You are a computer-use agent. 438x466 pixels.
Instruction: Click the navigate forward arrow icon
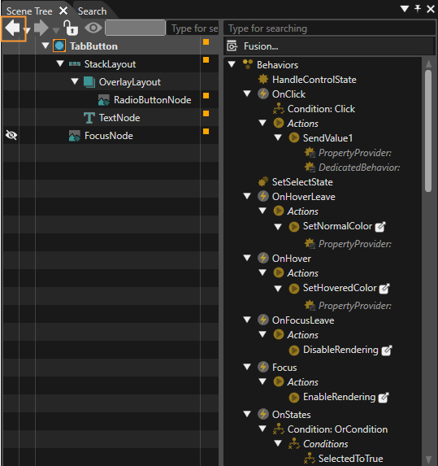(41, 28)
